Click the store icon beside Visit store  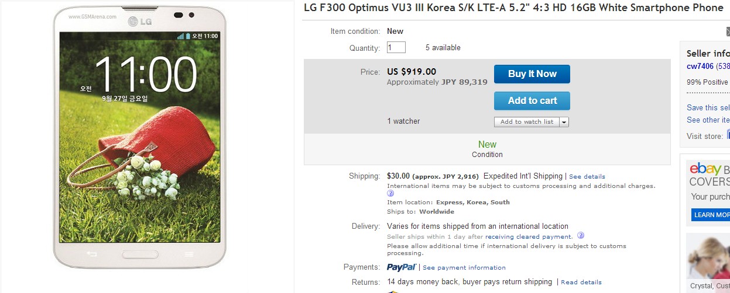[x=728, y=135]
